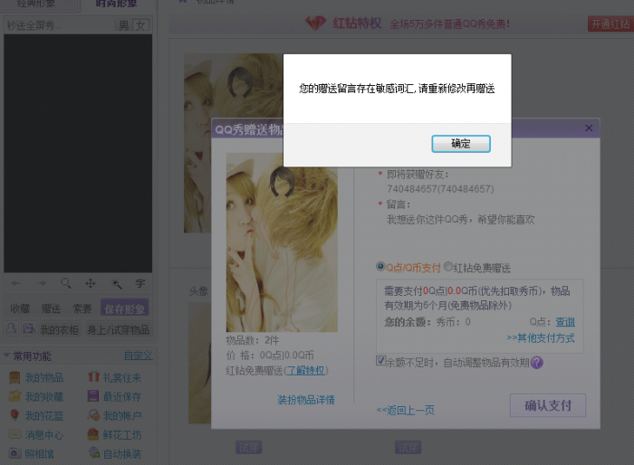
Task: Open 消息中心 text link
Action: [x=44, y=435]
